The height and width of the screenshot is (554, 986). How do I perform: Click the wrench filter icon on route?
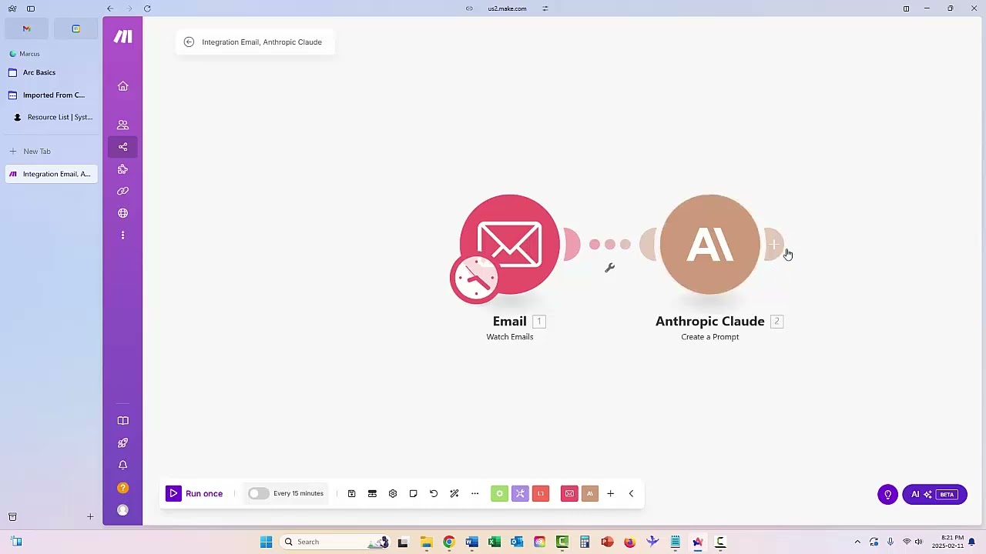[609, 268]
